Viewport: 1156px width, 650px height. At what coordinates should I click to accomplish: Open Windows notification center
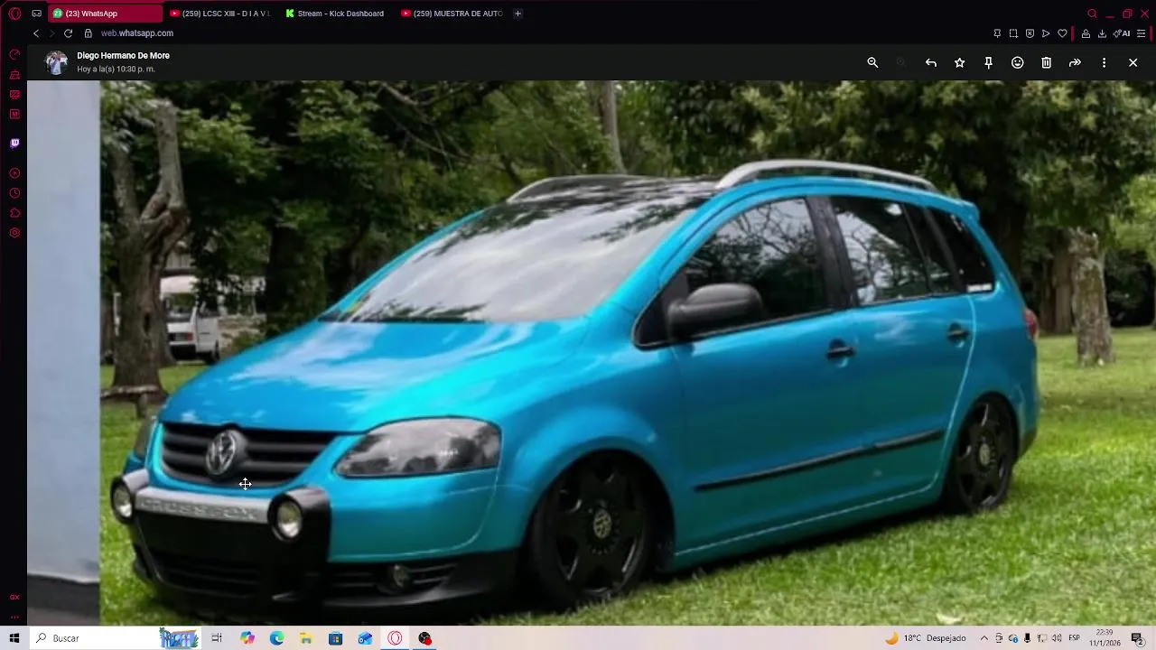pos(1137,638)
